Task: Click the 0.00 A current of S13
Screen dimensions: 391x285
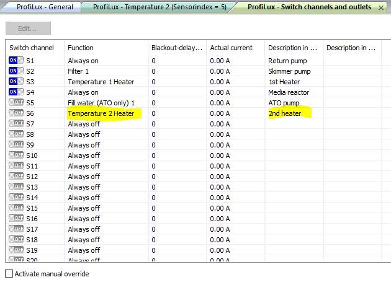Action: 220,187
